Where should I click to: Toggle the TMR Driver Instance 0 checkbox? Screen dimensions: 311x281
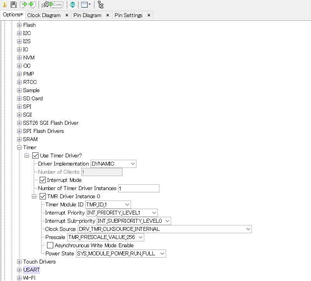pyautogui.click(x=43, y=196)
